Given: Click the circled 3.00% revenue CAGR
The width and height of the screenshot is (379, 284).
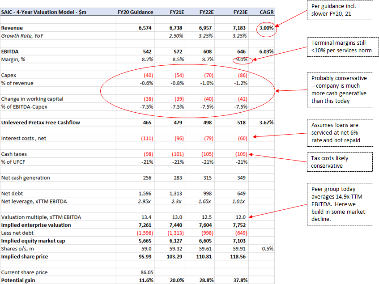Looking at the screenshot, I should tap(266, 28).
